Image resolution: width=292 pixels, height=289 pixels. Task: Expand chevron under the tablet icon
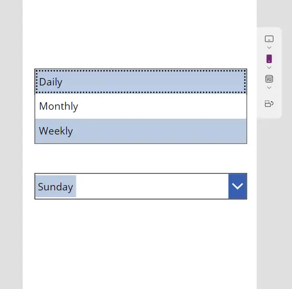click(269, 47)
